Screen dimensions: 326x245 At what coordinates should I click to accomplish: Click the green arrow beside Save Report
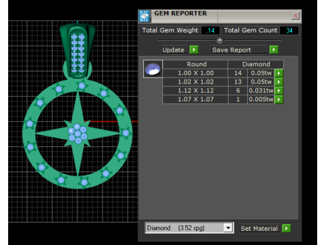(274, 50)
